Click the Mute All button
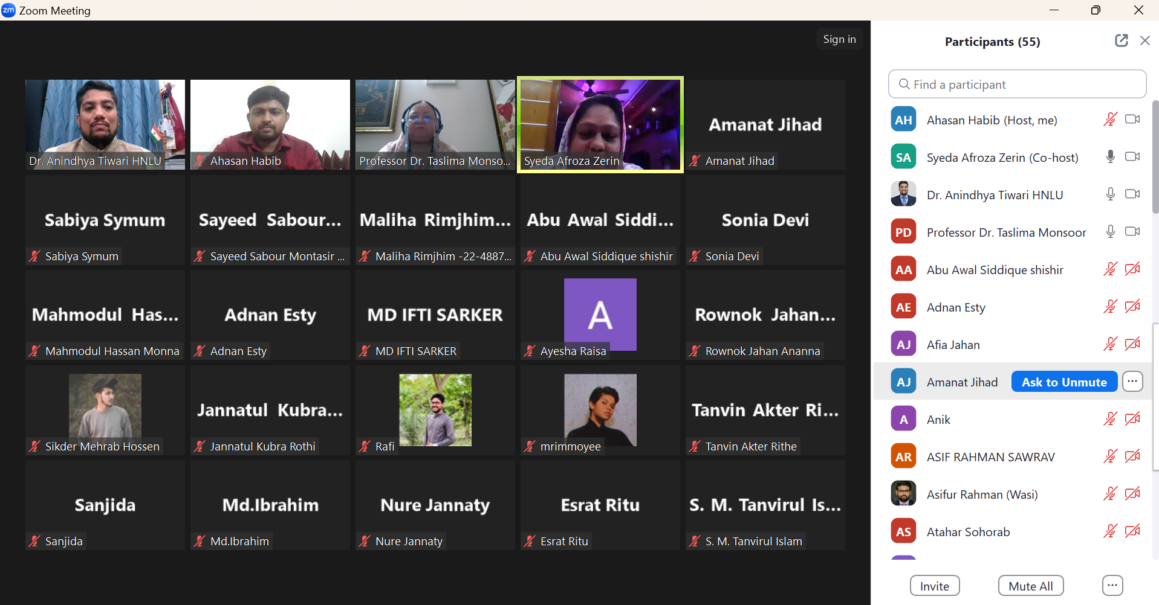The image size is (1159, 605). pos(1030,586)
